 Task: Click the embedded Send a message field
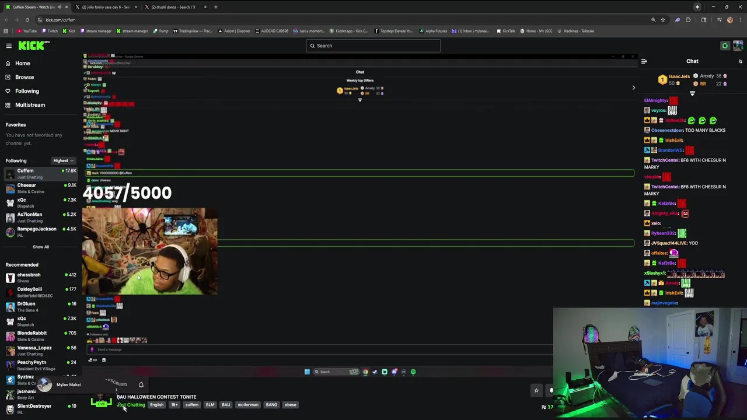320,349
